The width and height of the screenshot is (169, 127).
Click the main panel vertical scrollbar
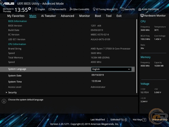point(137,56)
